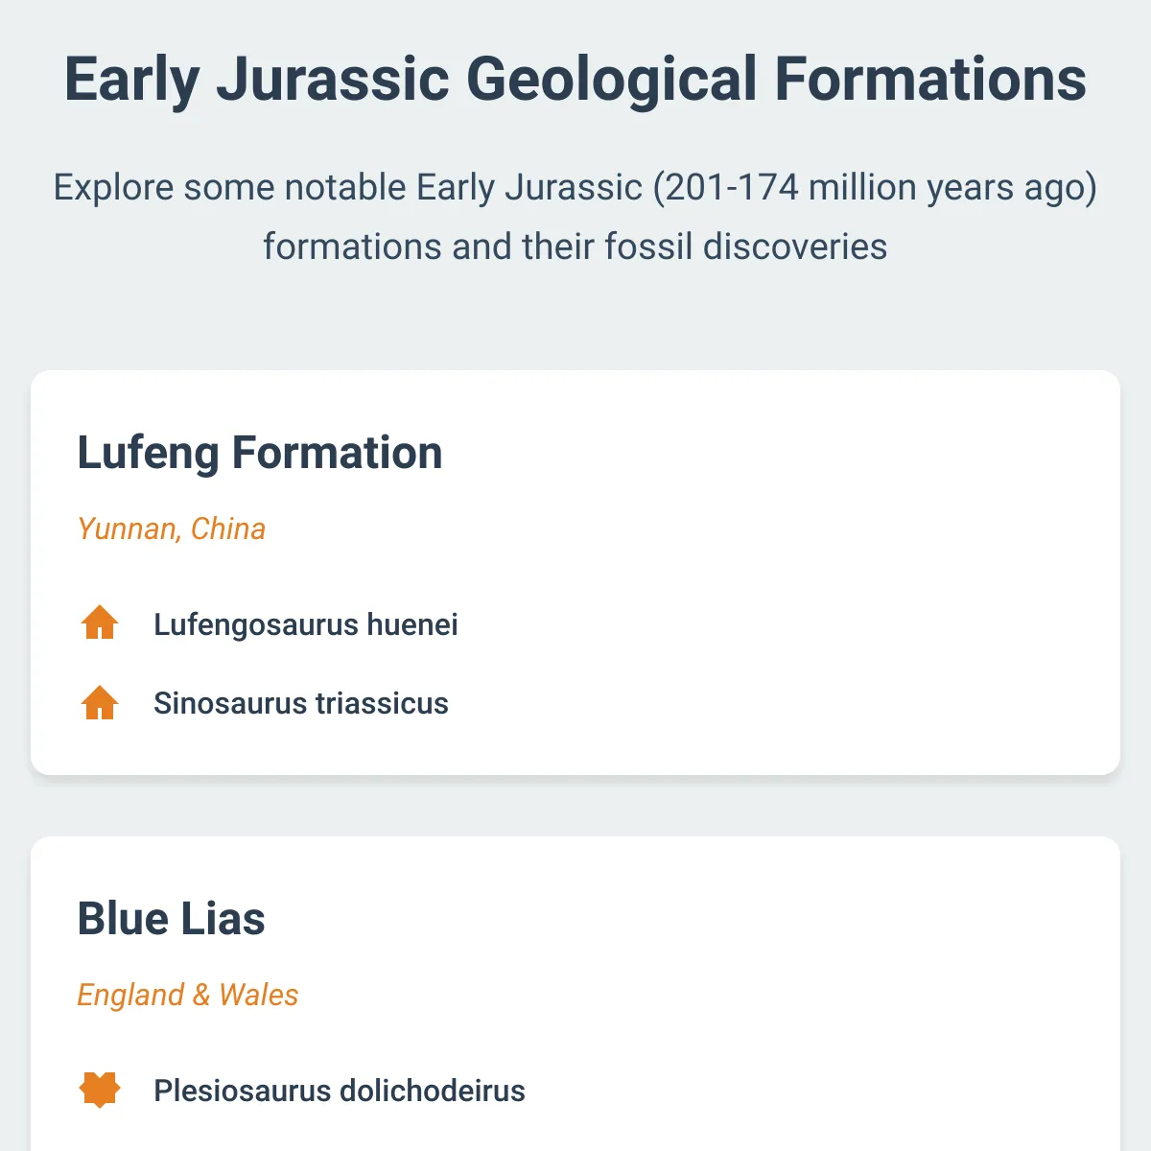The width and height of the screenshot is (1151, 1151).
Task: Click the word "Geological" in the page title
Action: pos(612,79)
